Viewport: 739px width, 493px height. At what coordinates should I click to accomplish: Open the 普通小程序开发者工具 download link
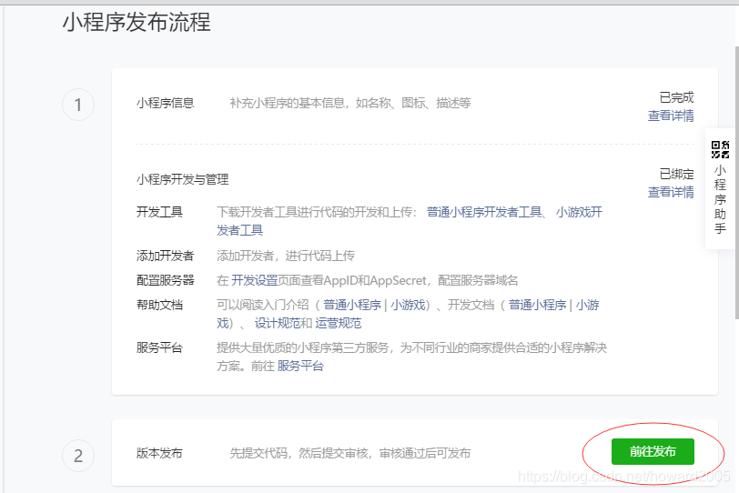[x=484, y=212]
